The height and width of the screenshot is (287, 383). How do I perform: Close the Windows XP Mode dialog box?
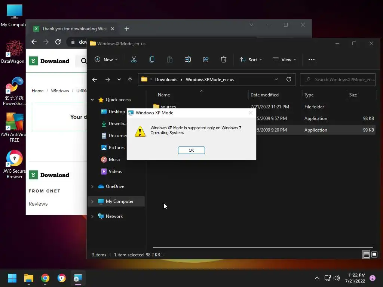coord(250,113)
